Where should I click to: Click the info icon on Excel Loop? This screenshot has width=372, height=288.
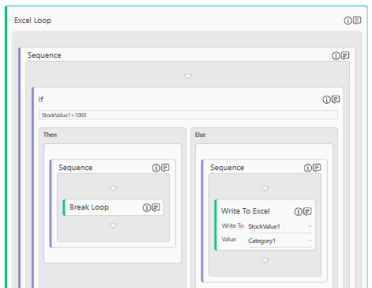[x=348, y=21]
